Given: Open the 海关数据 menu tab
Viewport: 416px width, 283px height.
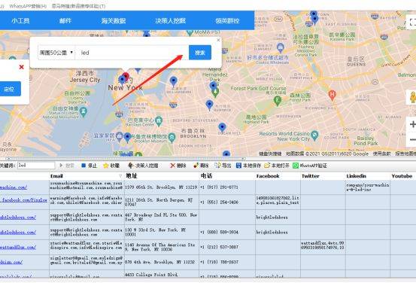Looking at the screenshot, I should tap(114, 21).
